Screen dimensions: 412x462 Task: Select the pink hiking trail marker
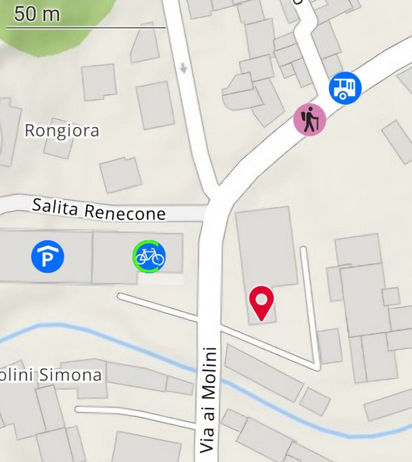[310, 119]
